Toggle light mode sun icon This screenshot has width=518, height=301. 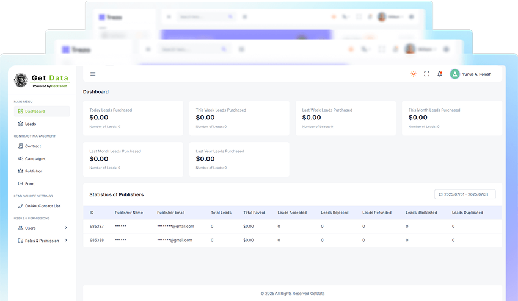414,74
